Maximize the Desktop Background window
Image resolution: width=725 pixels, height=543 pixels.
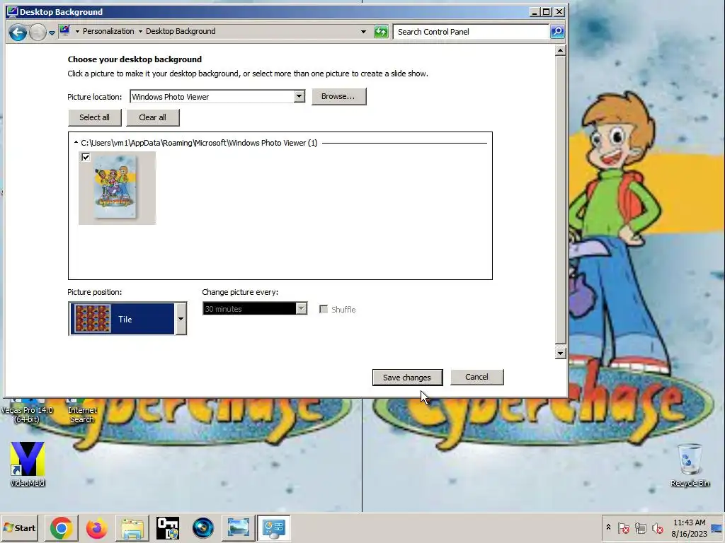[x=547, y=11]
